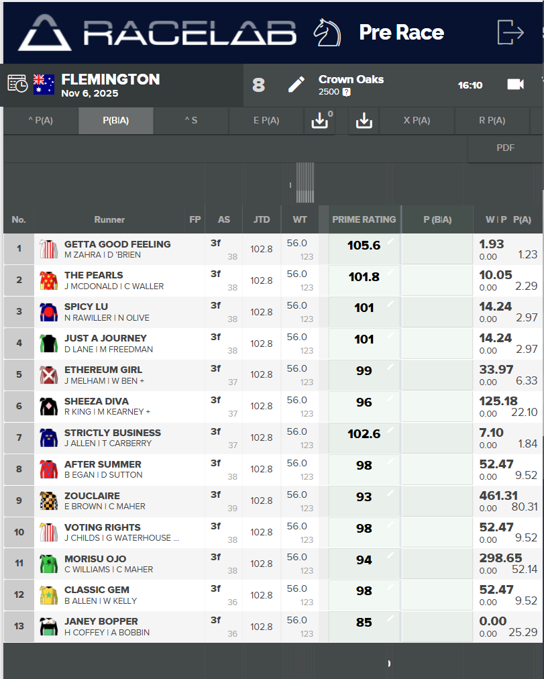Click the download icon with 0 badge
This screenshot has height=679, width=544.
click(x=320, y=120)
